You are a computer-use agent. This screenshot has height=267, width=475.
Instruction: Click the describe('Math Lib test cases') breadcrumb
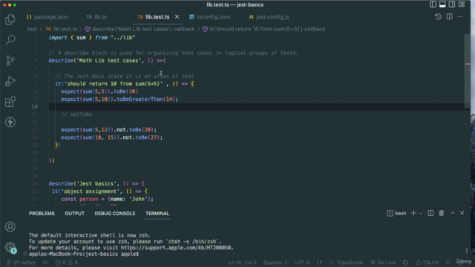140,29
